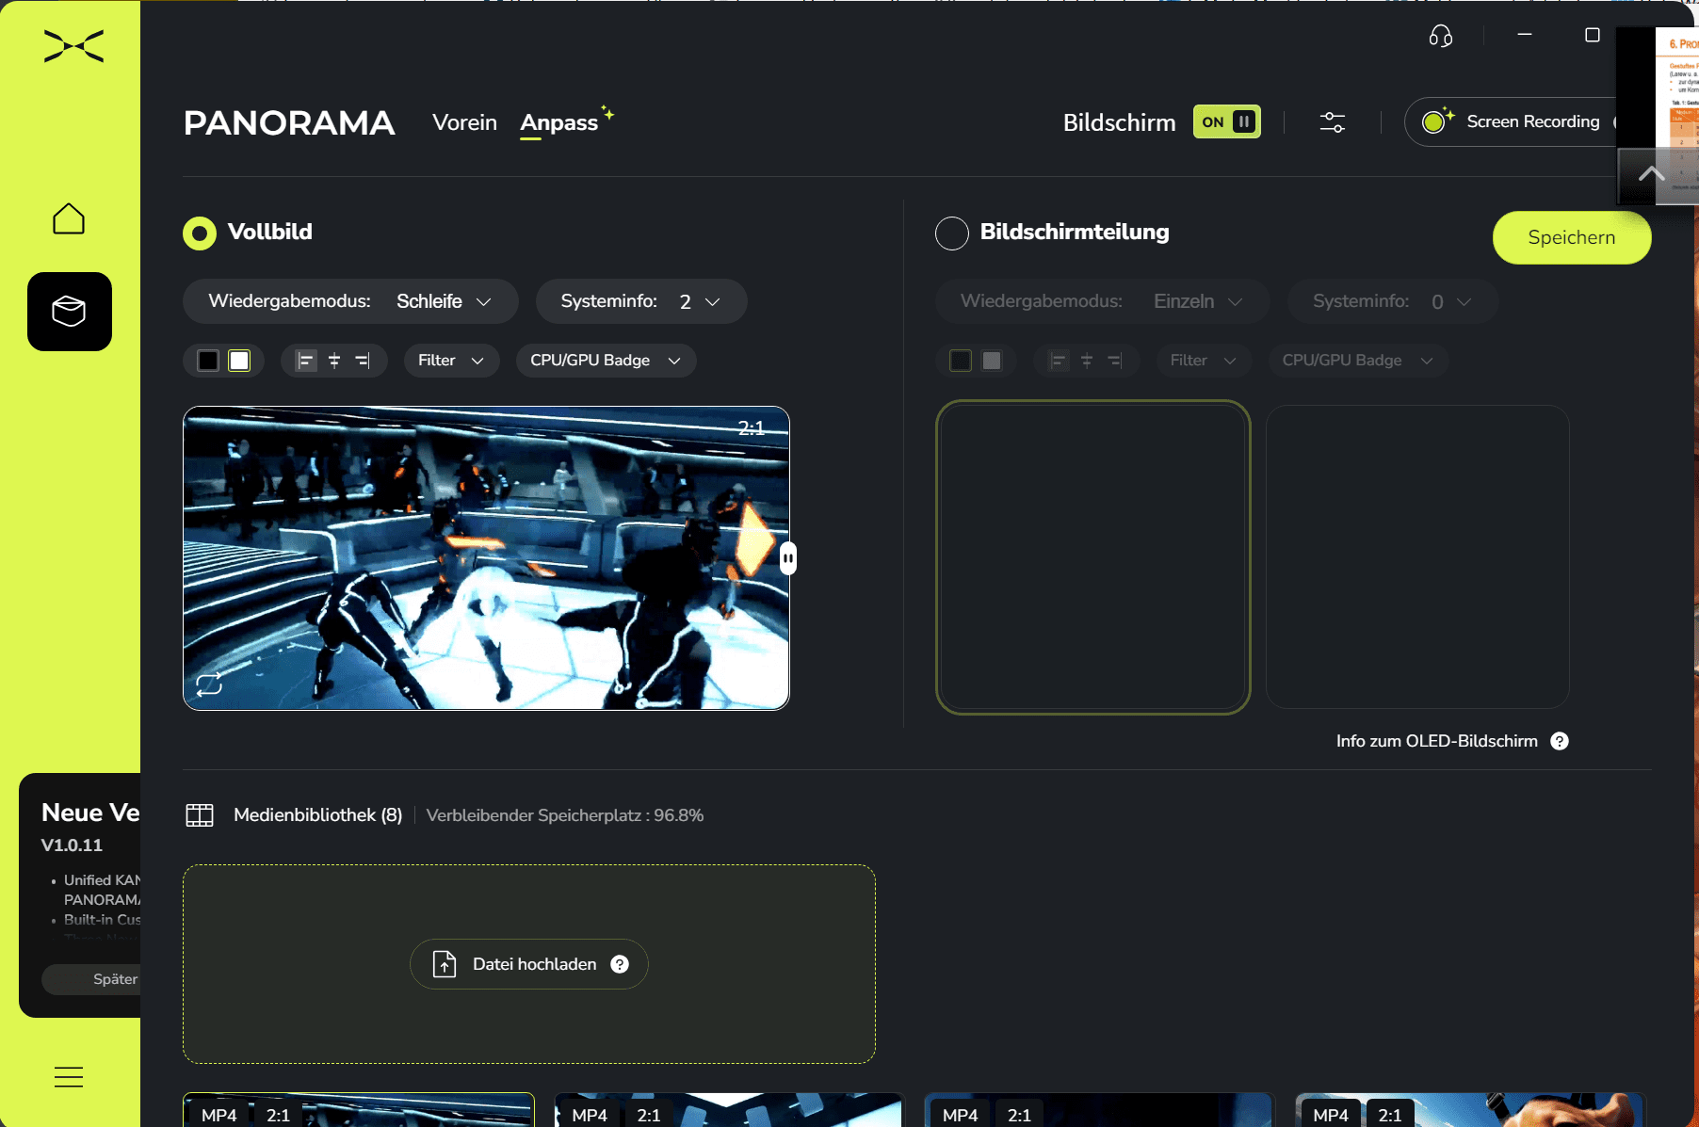Click the app logo in sidebar
Viewport: 1699px width, 1127px height.
[73, 46]
